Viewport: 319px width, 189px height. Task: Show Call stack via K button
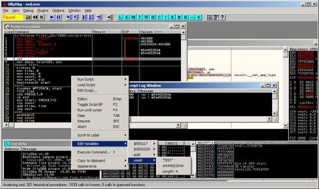point(172,17)
